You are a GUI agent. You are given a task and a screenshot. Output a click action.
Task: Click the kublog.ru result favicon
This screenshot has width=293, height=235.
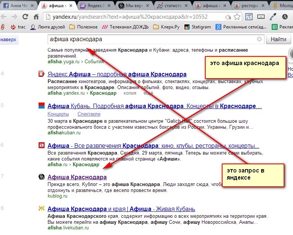pyautogui.click(x=42, y=177)
